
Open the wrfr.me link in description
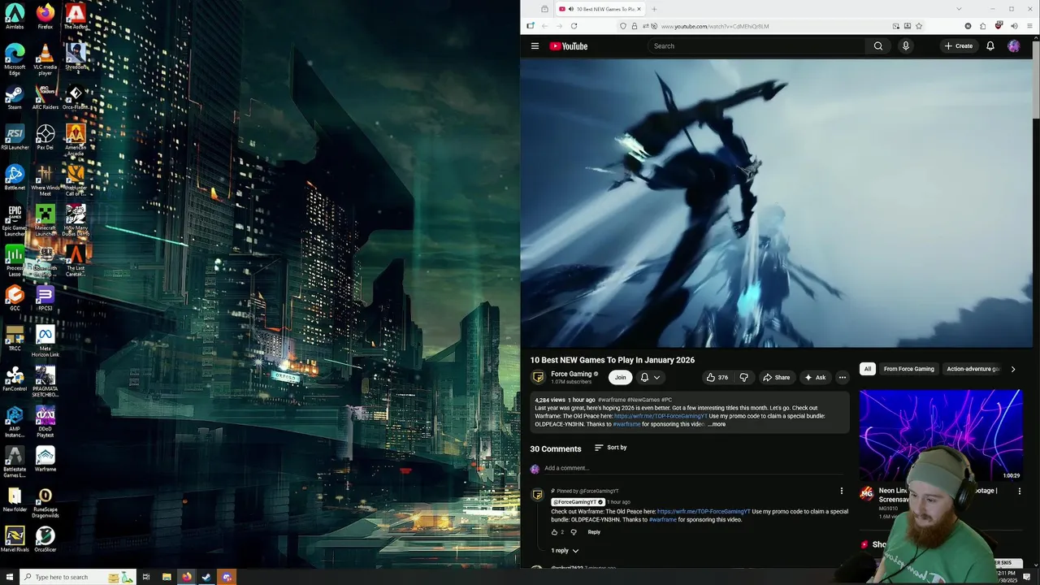[661, 416]
